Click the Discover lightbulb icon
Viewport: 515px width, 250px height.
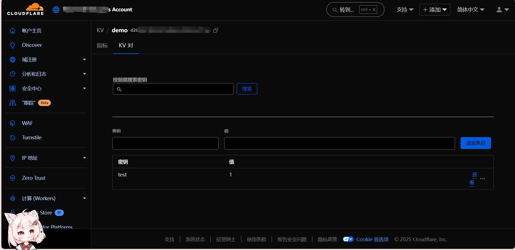(x=12, y=45)
